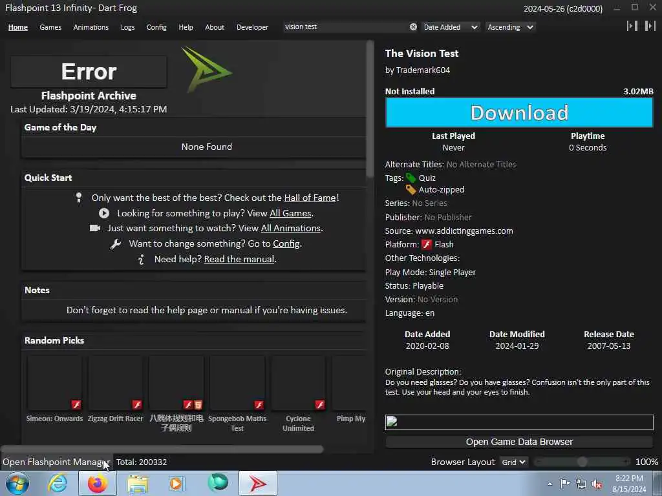Open the About tab
662x496 pixels.
pos(215,27)
